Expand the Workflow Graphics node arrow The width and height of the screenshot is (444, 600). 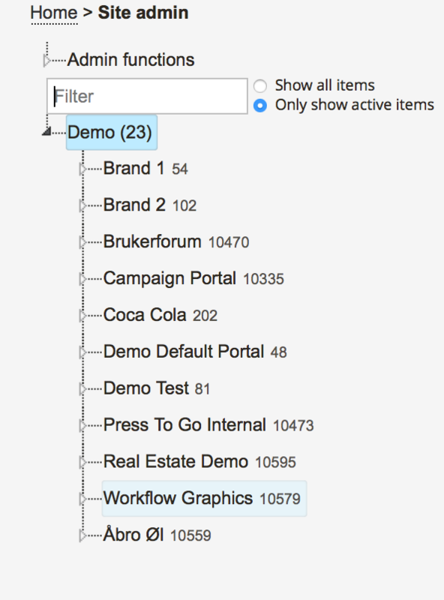(x=82, y=499)
